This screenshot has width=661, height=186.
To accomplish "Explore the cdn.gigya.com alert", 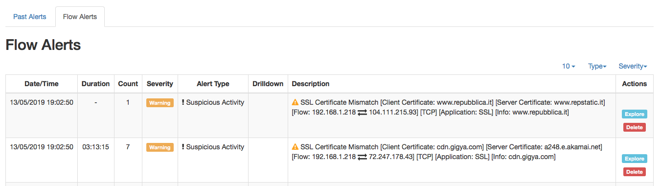I will pyautogui.click(x=635, y=159).
